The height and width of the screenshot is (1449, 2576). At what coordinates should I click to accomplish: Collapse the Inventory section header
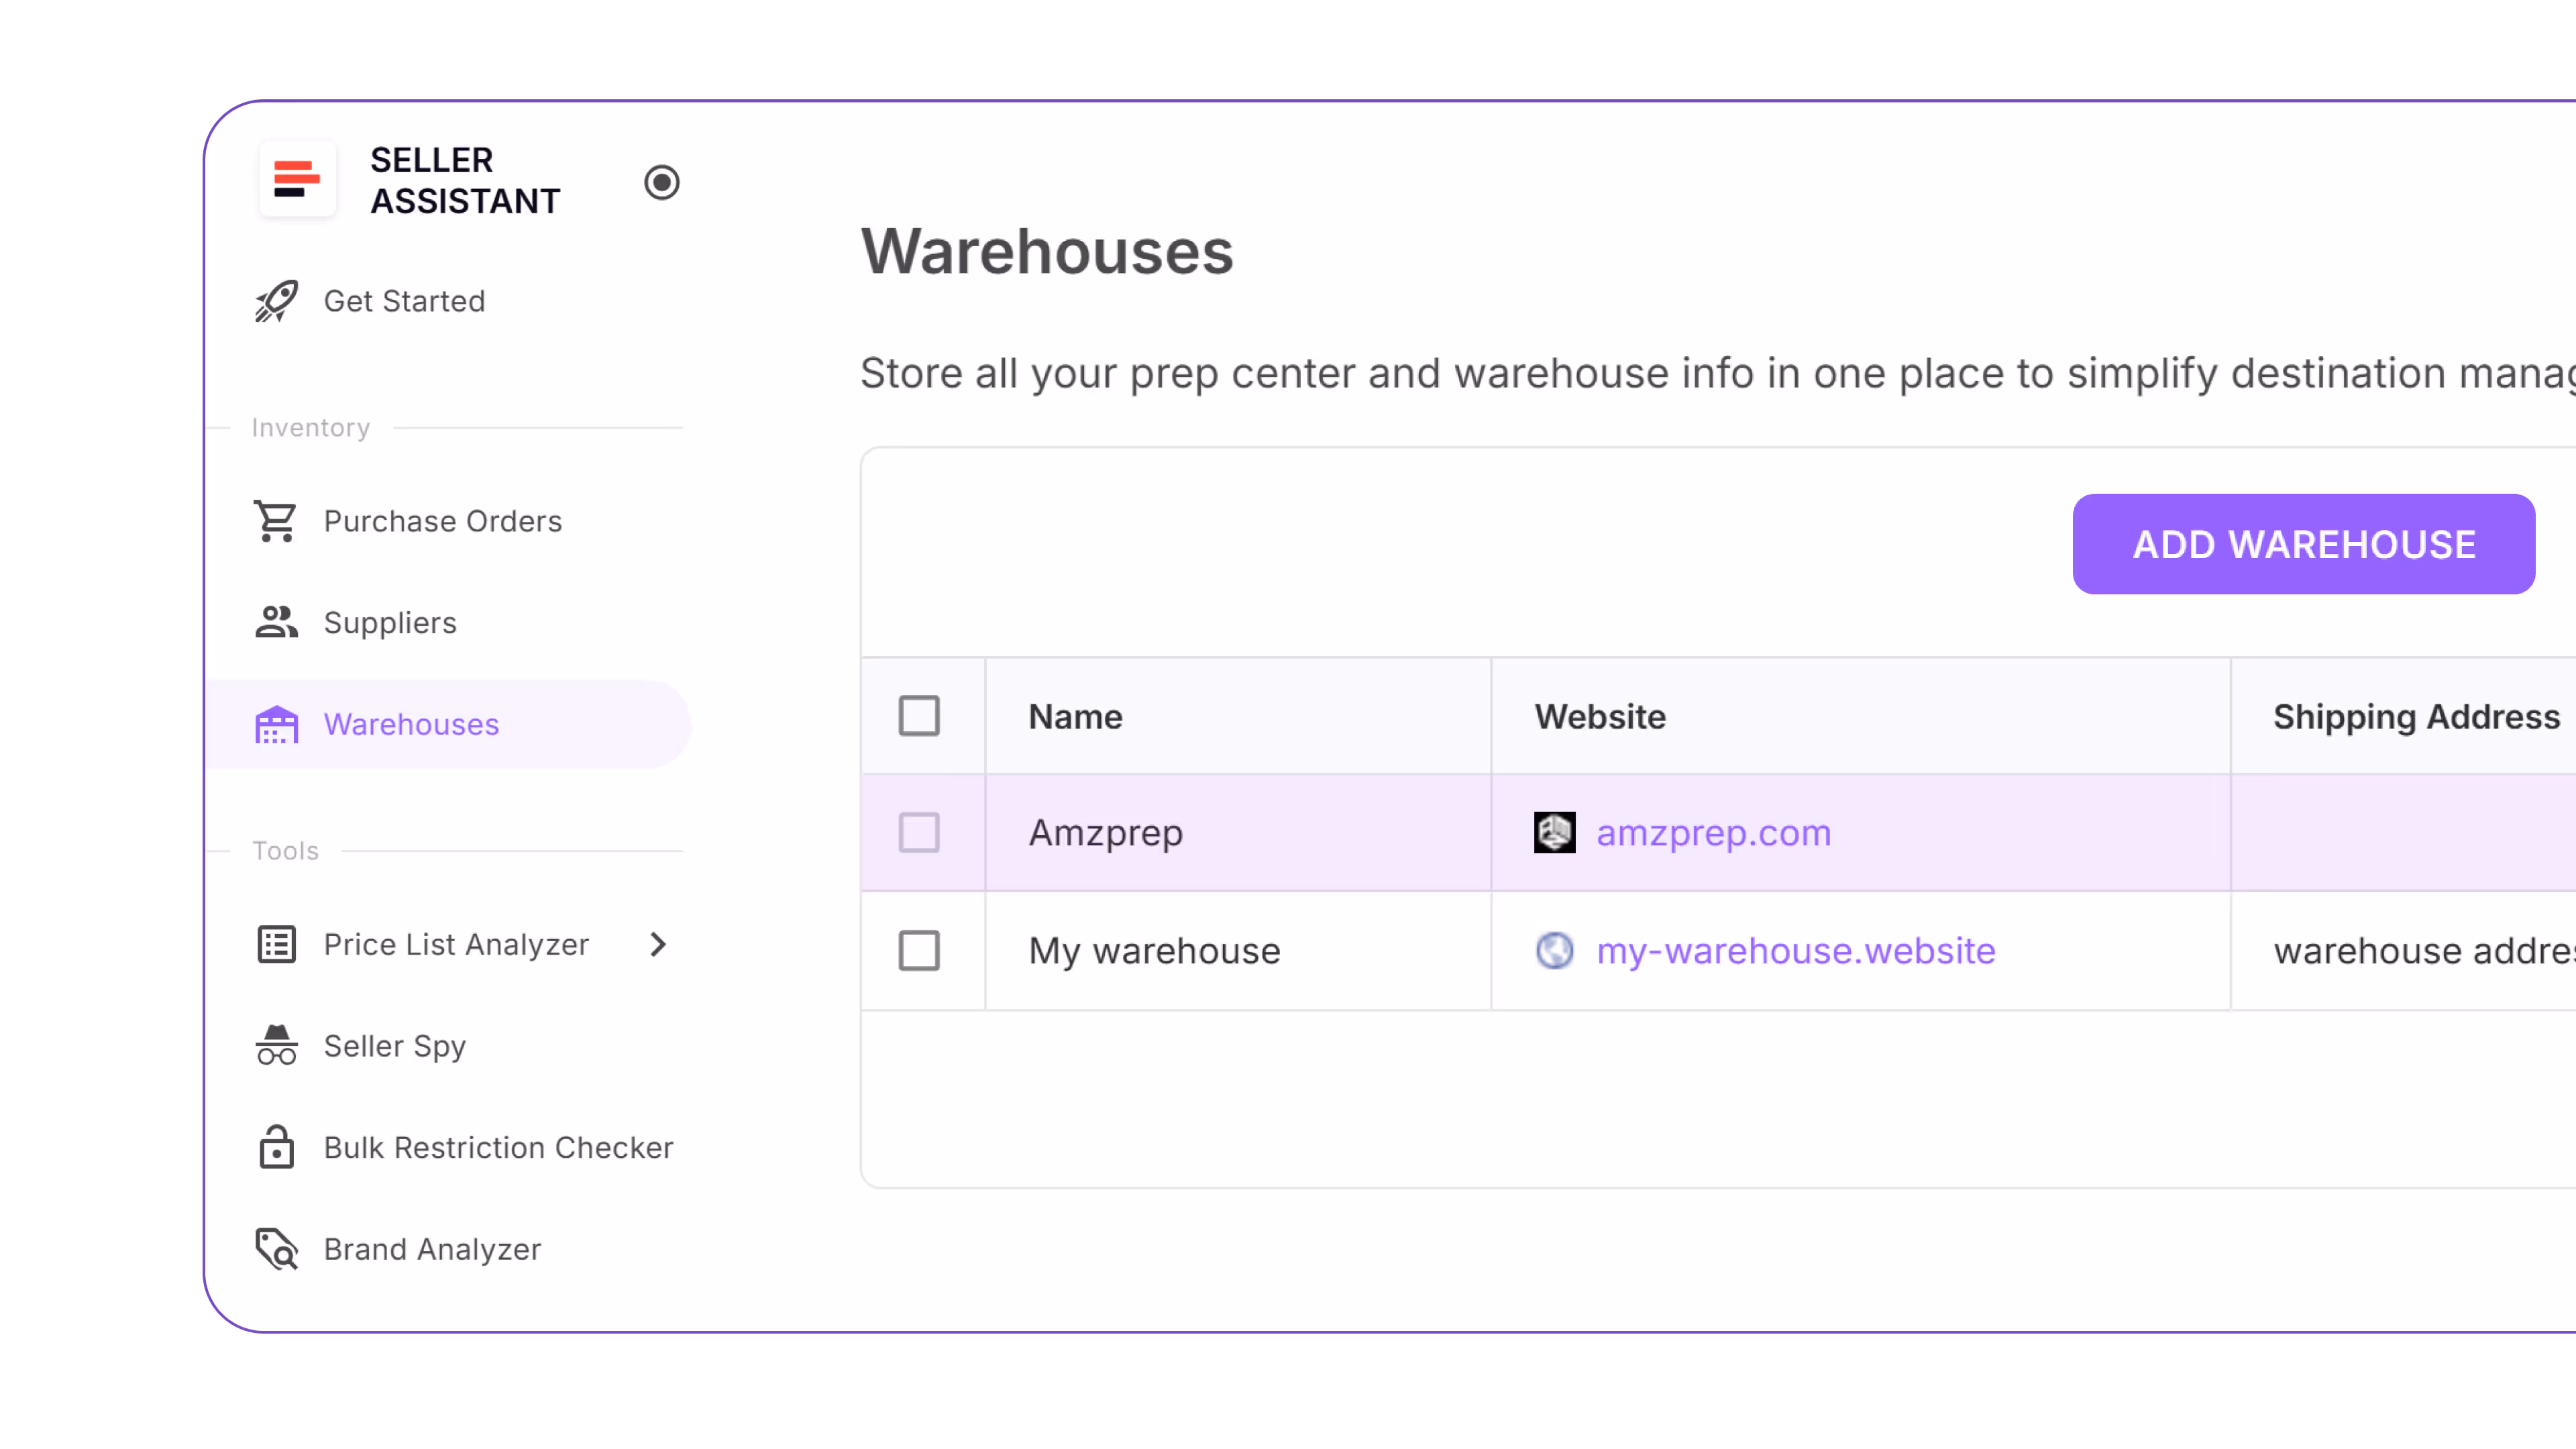pyautogui.click(x=310, y=427)
